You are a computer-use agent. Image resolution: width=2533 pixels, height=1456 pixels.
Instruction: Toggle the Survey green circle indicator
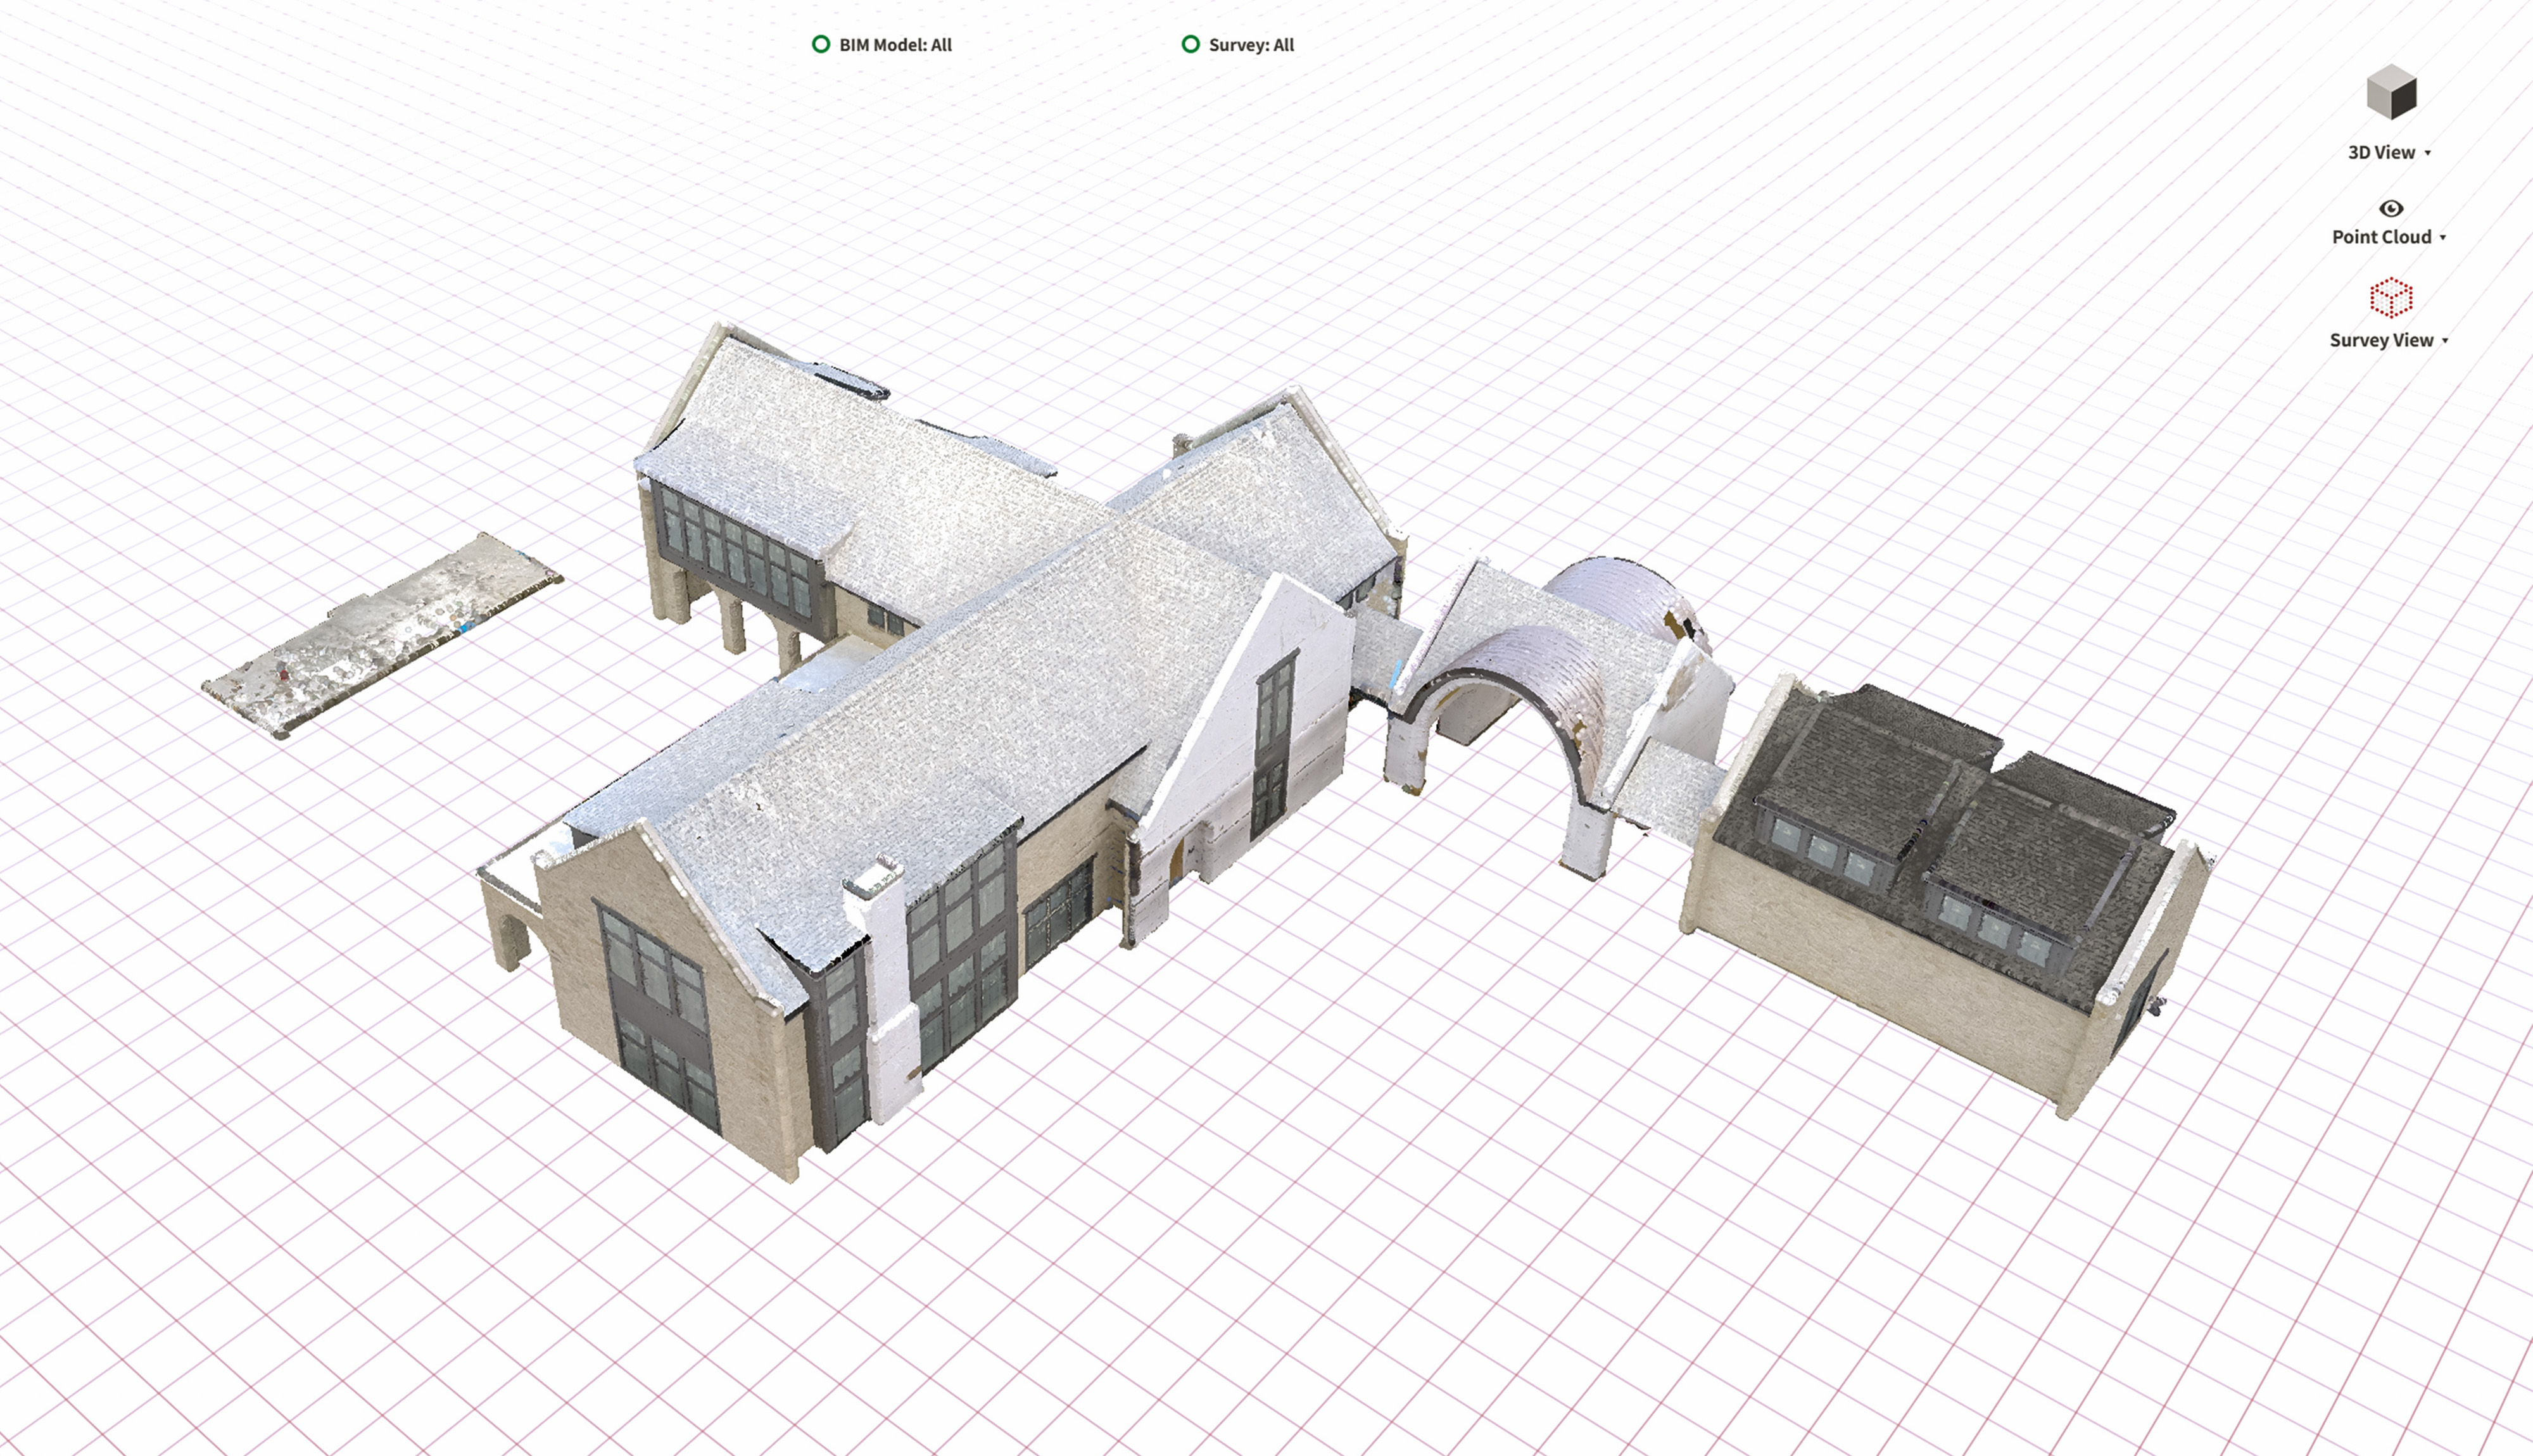(1190, 44)
